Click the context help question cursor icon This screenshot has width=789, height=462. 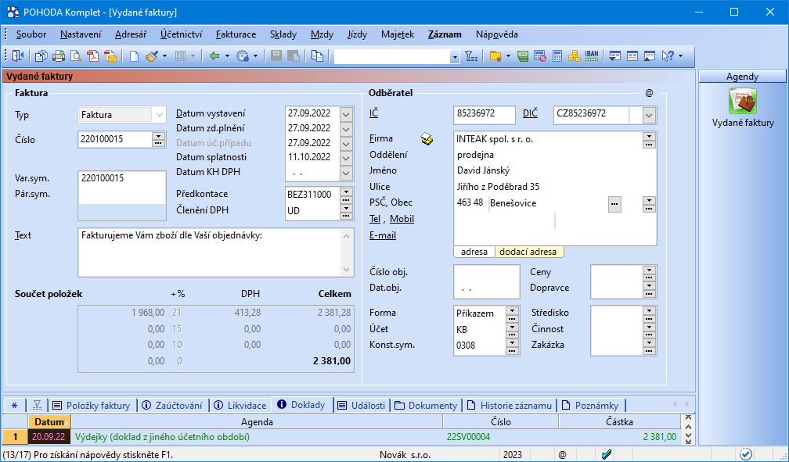pos(668,56)
